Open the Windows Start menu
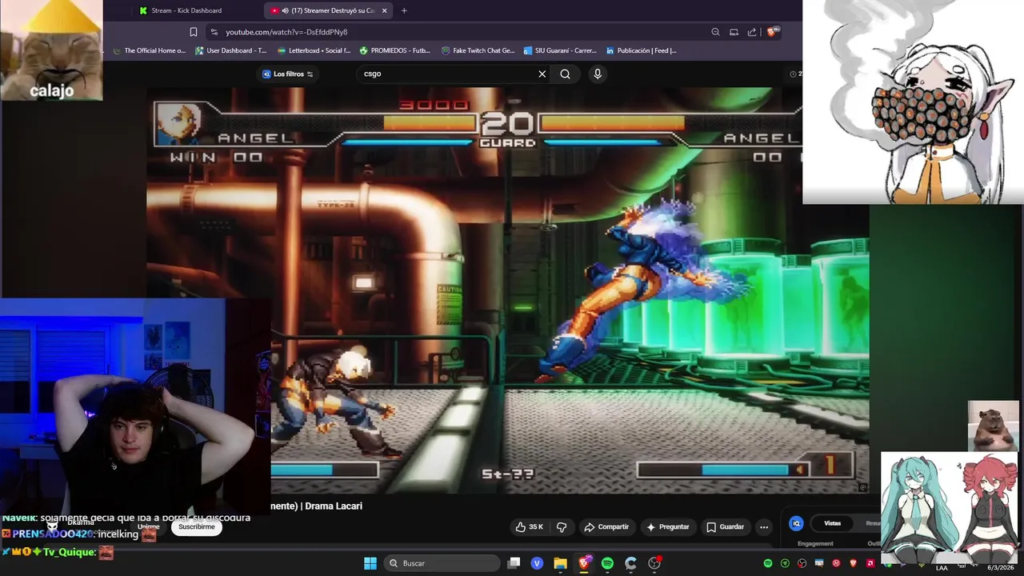 pyautogui.click(x=370, y=563)
